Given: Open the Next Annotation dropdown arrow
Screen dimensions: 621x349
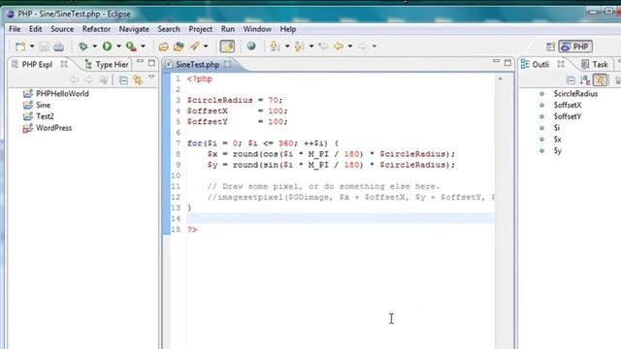Looking at the screenshot, I should point(287,47).
